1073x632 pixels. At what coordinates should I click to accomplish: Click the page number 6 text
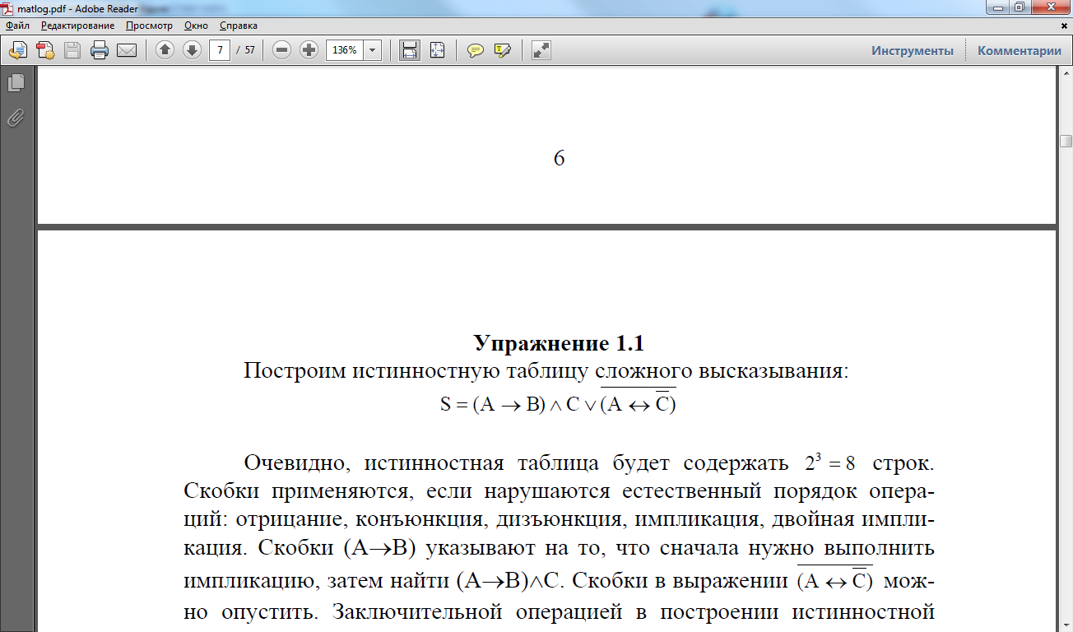click(559, 158)
